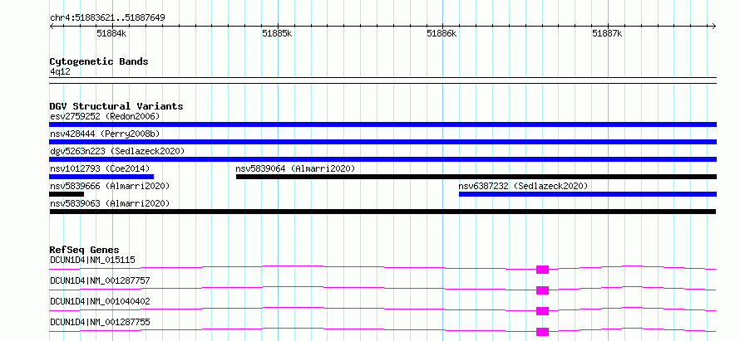Click the 4q12 cytogenetic band line
This screenshot has width=740, height=341.
point(382,80)
